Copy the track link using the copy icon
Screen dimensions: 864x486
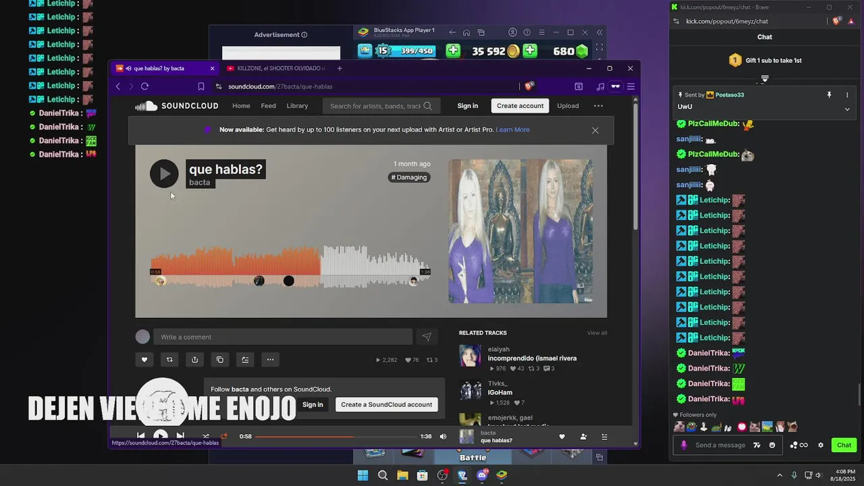click(220, 360)
